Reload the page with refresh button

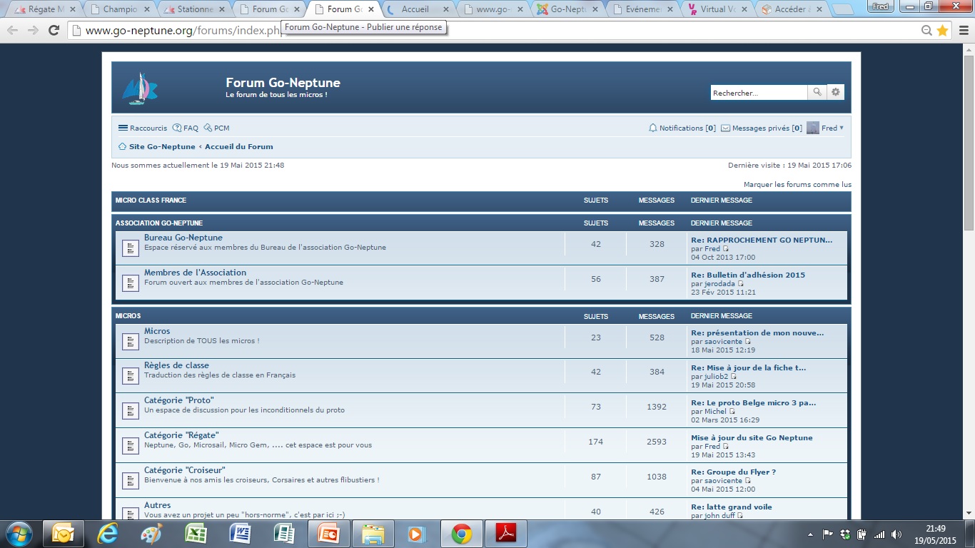point(54,31)
